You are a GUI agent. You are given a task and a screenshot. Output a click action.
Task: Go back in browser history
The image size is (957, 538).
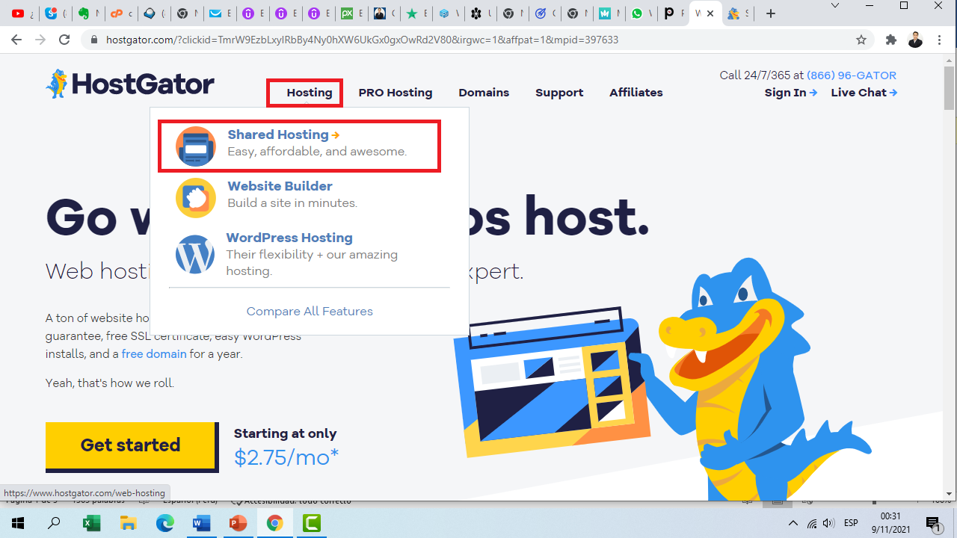pos(16,40)
